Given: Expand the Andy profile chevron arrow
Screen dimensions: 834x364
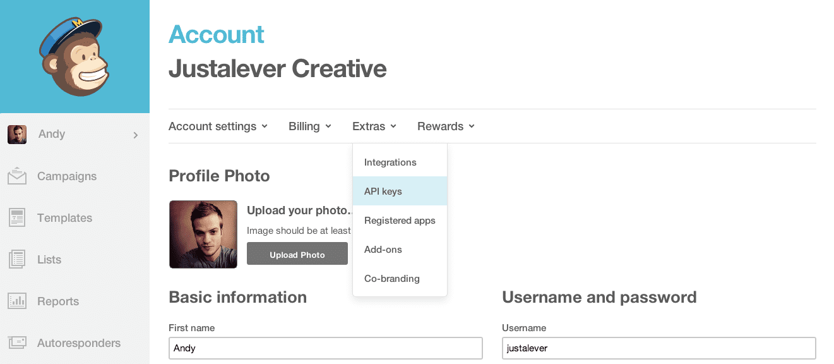Looking at the screenshot, I should point(135,135).
